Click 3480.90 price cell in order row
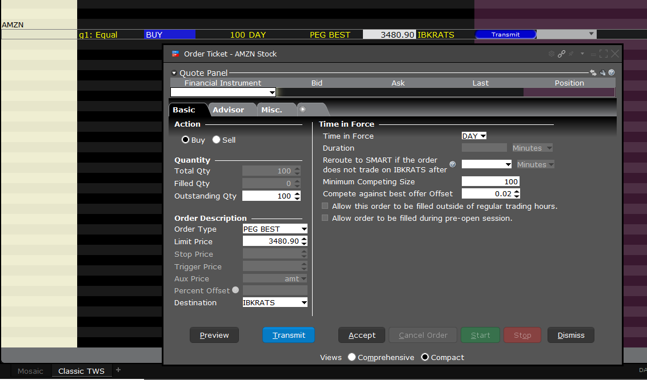 pos(389,35)
